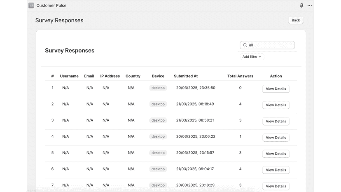This screenshot has width=341, height=192.
Task: Click the Add filter + button
Action: click(252, 56)
